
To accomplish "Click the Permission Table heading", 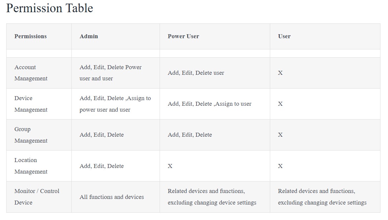I will click(49, 8).
